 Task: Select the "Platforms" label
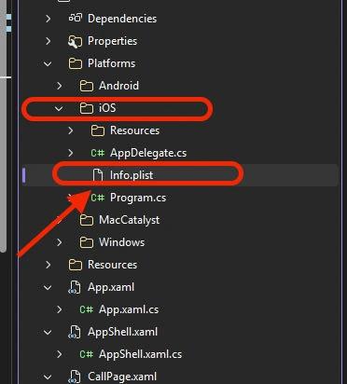point(111,63)
